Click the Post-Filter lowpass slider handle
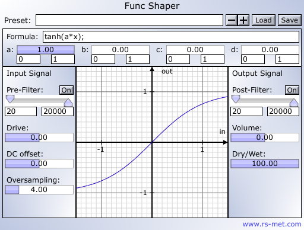The width and height of the screenshot is (304, 230). [x=294, y=103]
